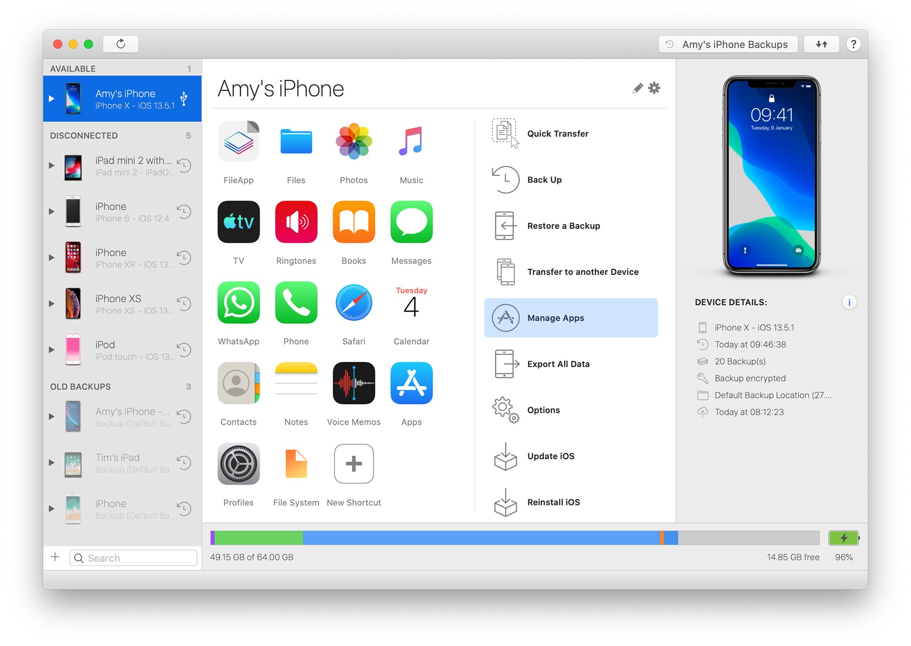
Task: Expand the iPad mini 2 device
Action: [x=51, y=166]
